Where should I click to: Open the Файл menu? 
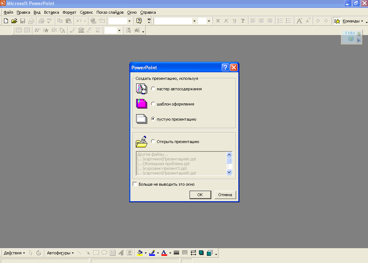pos(8,12)
